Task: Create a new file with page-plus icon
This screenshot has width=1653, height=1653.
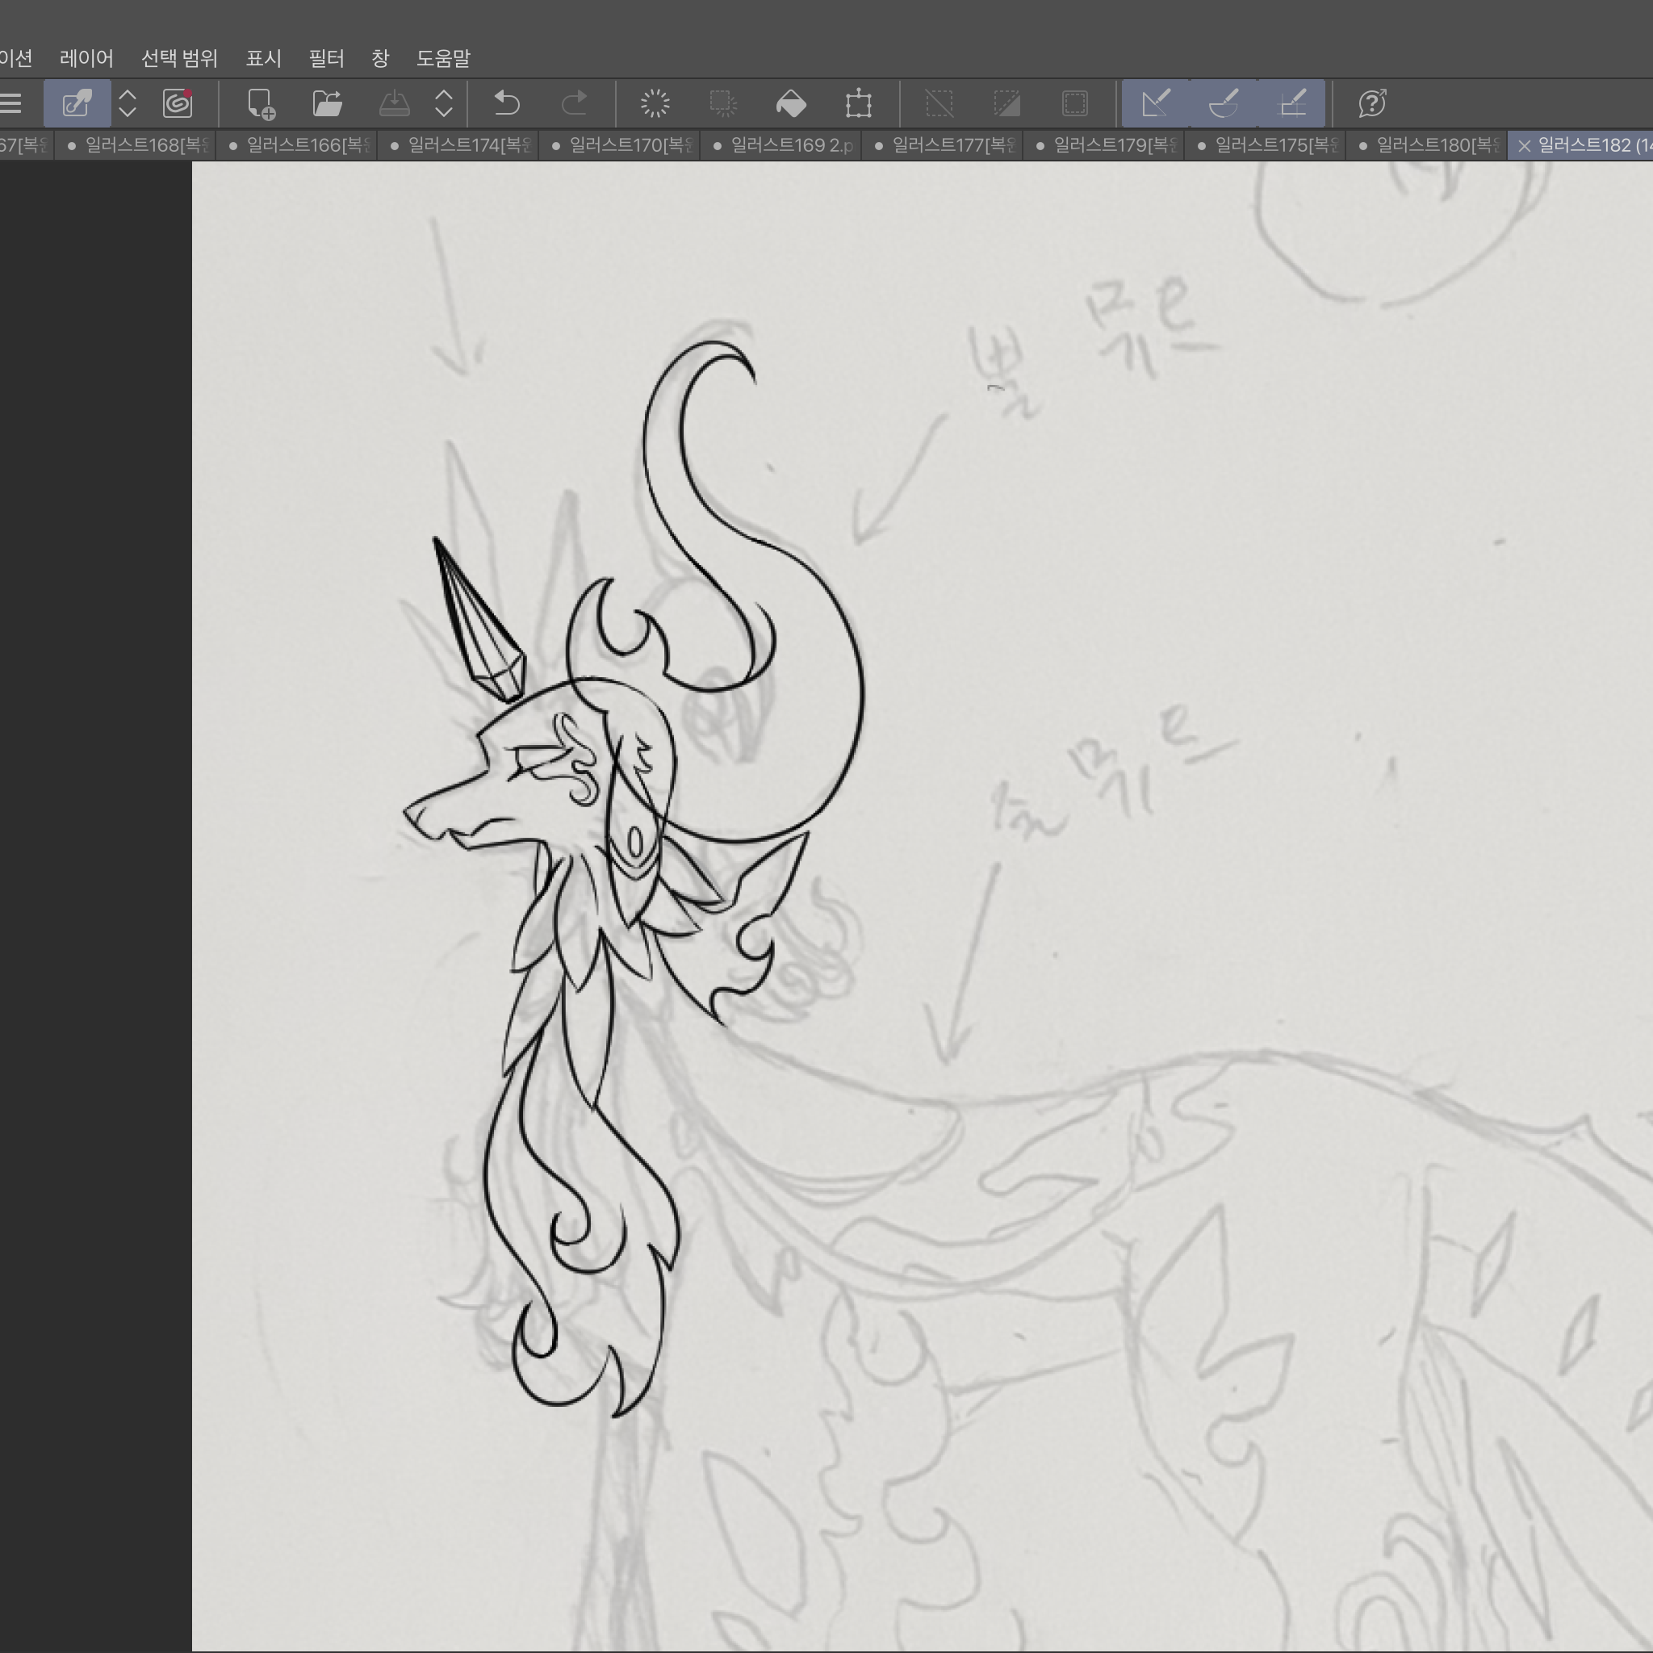Action: coord(261,103)
